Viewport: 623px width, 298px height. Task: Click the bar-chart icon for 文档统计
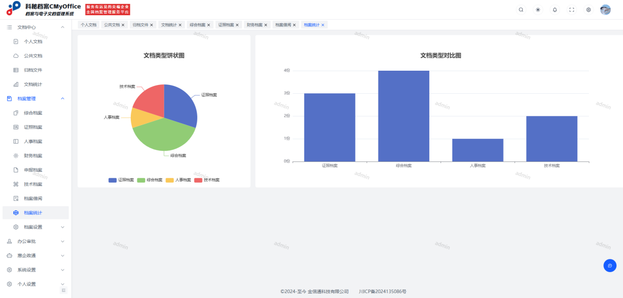[x=16, y=84]
